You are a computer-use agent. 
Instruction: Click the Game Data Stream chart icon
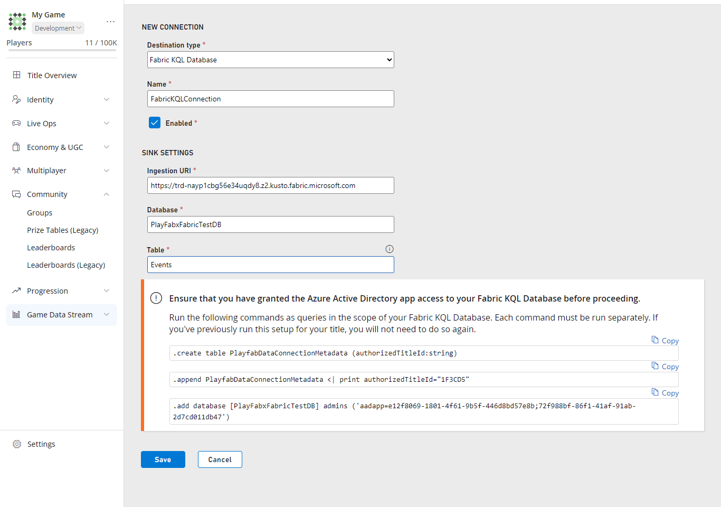click(x=16, y=314)
